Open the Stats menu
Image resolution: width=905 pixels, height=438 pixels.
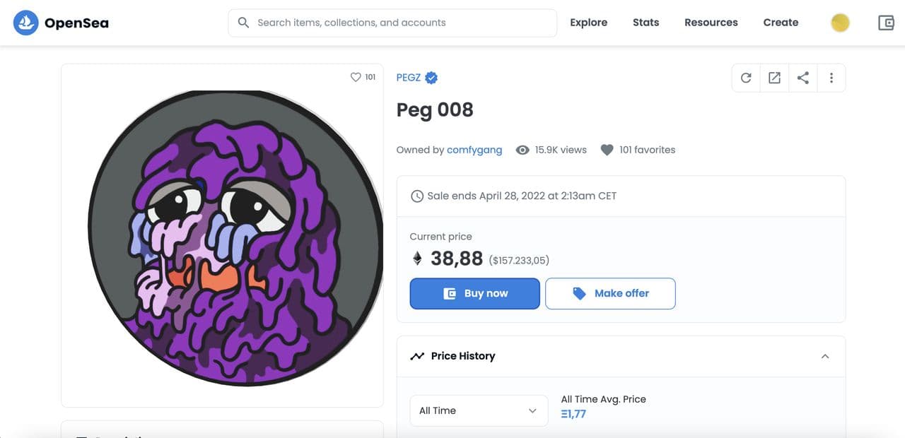pyautogui.click(x=646, y=23)
